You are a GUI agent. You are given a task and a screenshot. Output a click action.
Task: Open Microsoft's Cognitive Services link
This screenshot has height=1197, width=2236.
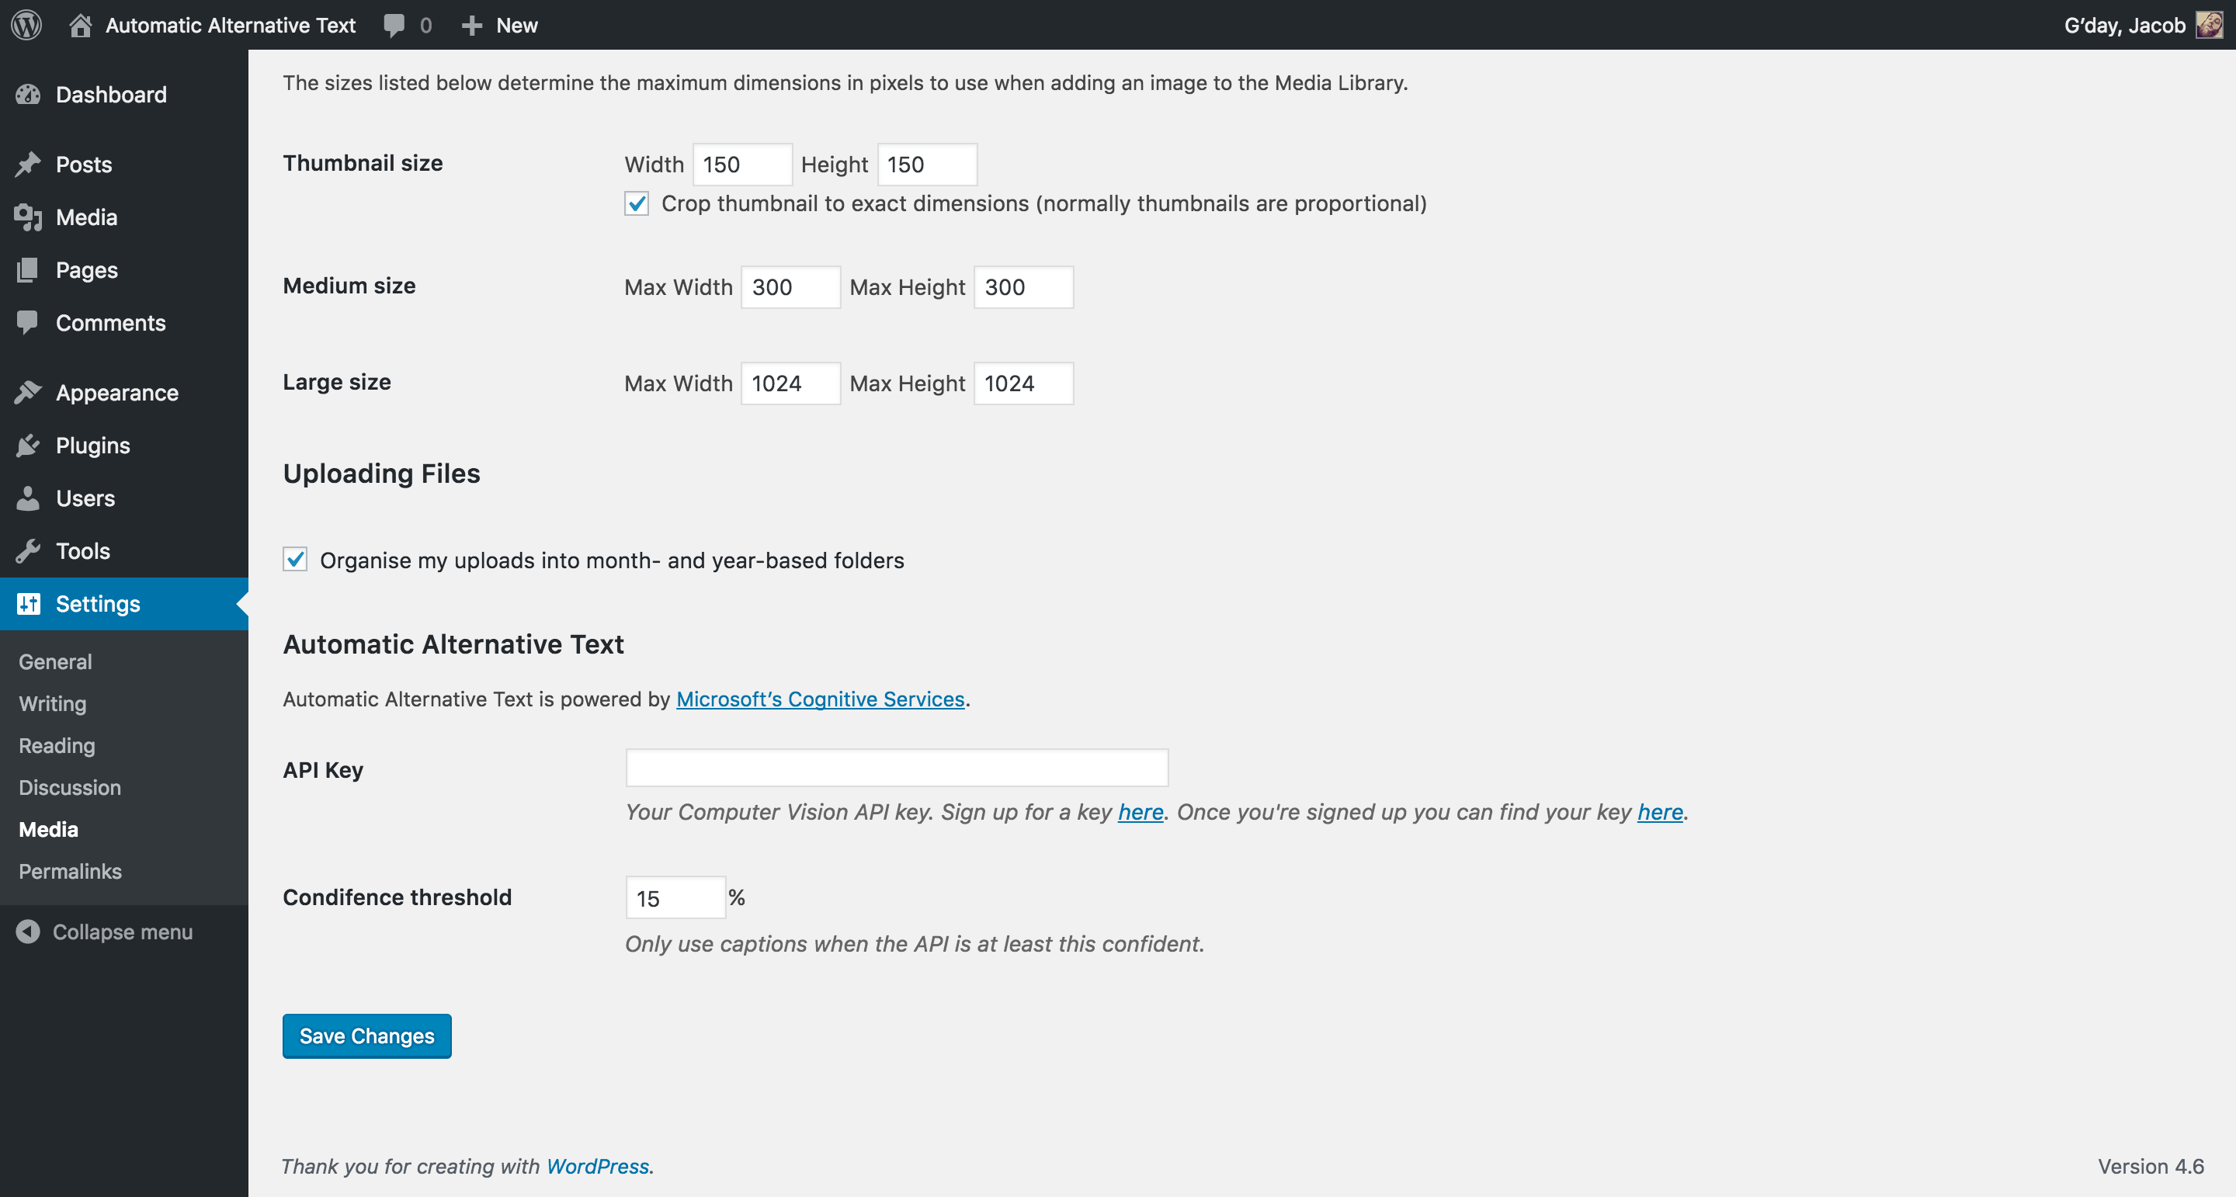point(819,699)
